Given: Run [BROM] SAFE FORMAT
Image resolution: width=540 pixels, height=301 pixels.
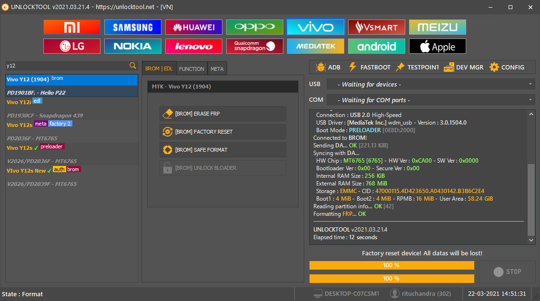Looking at the screenshot, I should 222,150.
